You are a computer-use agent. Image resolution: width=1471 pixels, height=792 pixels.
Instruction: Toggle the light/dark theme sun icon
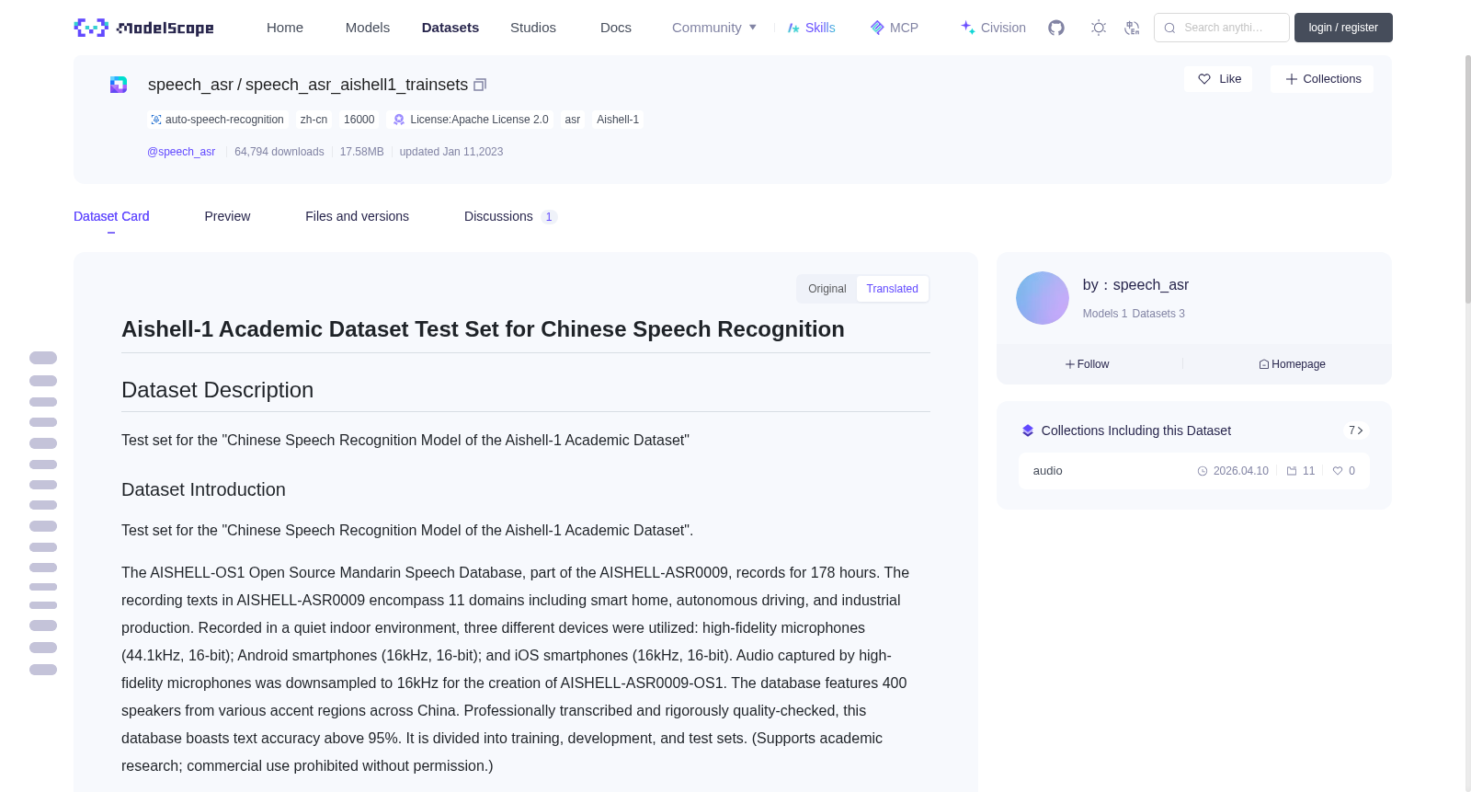point(1099,28)
